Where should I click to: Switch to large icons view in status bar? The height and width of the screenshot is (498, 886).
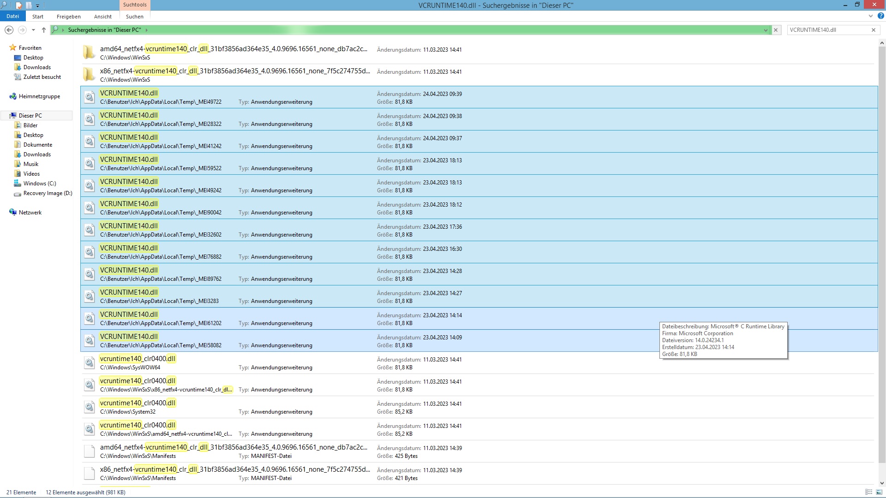pos(879,492)
